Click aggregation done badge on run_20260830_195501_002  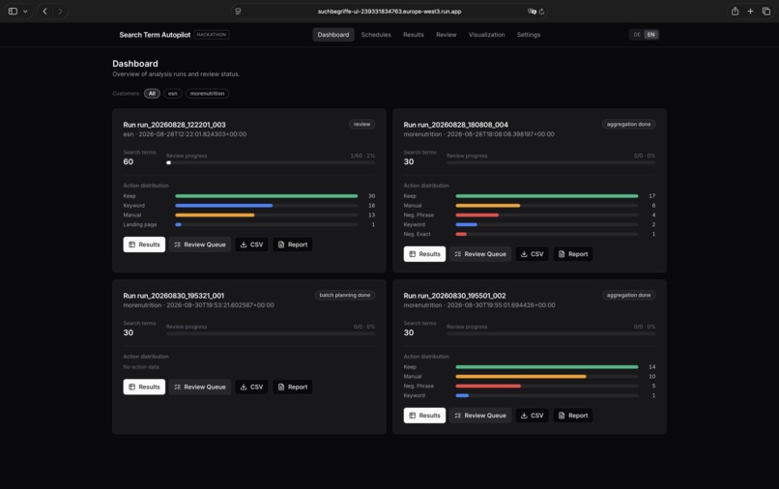(x=628, y=295)
